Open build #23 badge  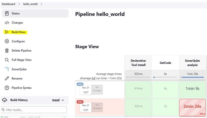coord(80,84)
